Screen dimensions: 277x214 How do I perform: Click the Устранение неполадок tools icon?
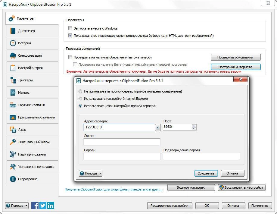(x=13, y=167)
